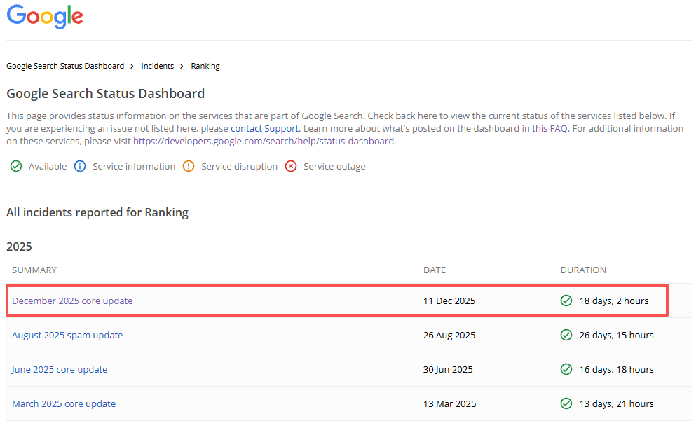Open the developers.google.com status-dashboard URL
This screenshot has height=421, width=696.
pyautogui.click(x=264, y=141)
